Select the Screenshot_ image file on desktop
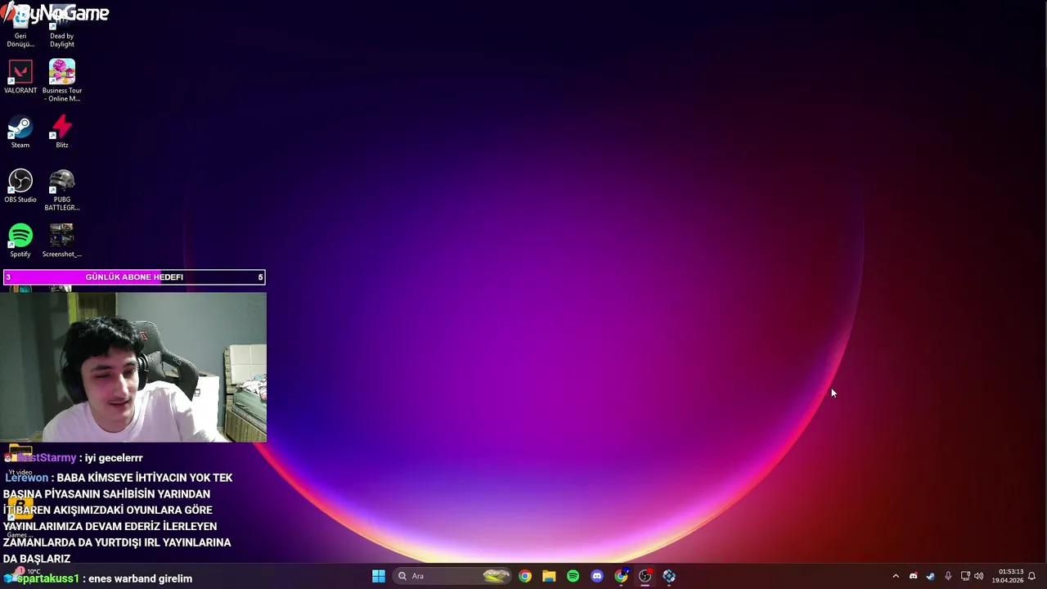The width and height of the screenshot is (1047, 589). [62, 241]
